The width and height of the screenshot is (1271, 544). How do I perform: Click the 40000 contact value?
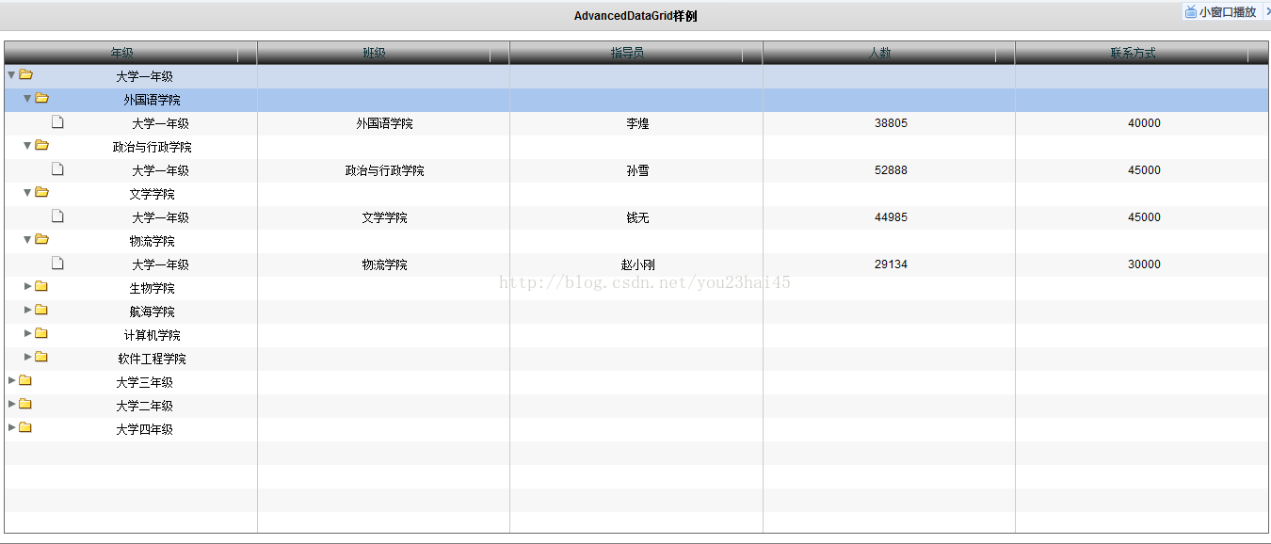1144,123
